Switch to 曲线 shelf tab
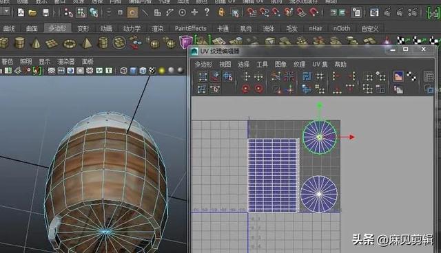441x253 pixels. 9,28
